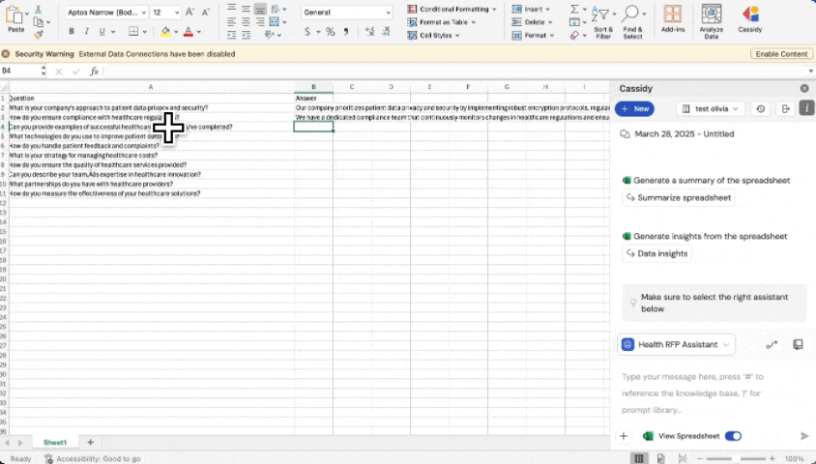Expand the formula bar
The image size is (816, 464).
coord(810,72)
